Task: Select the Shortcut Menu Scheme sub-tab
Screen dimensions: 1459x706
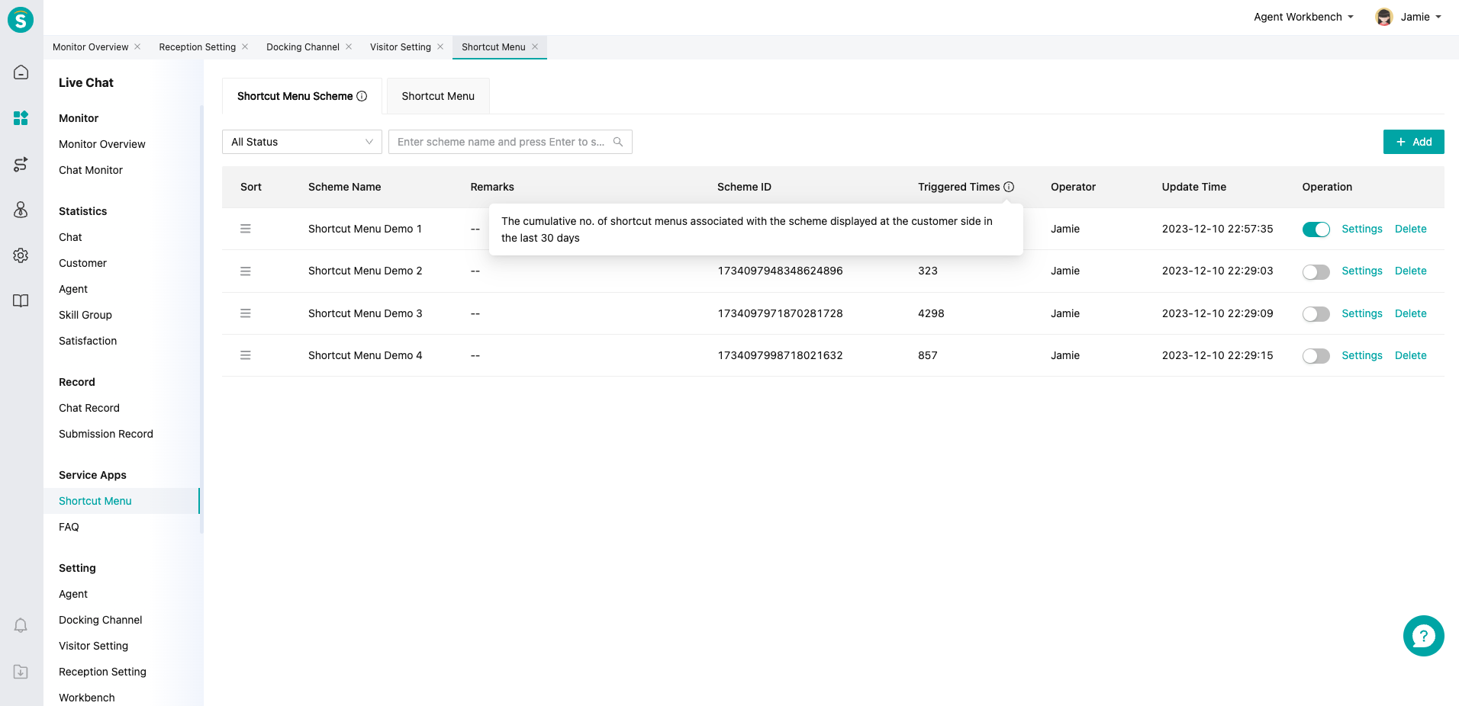Action: (x=301, y=96)
